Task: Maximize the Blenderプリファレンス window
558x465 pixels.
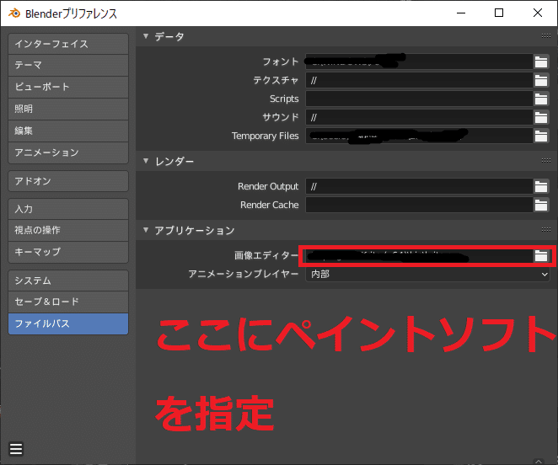Action: coord(499,13)
